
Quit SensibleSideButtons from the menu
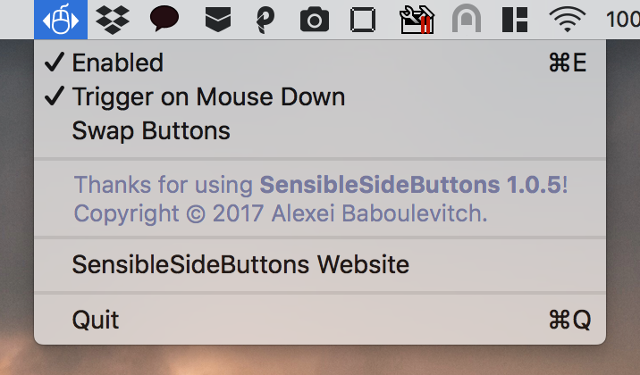(320, 319)
